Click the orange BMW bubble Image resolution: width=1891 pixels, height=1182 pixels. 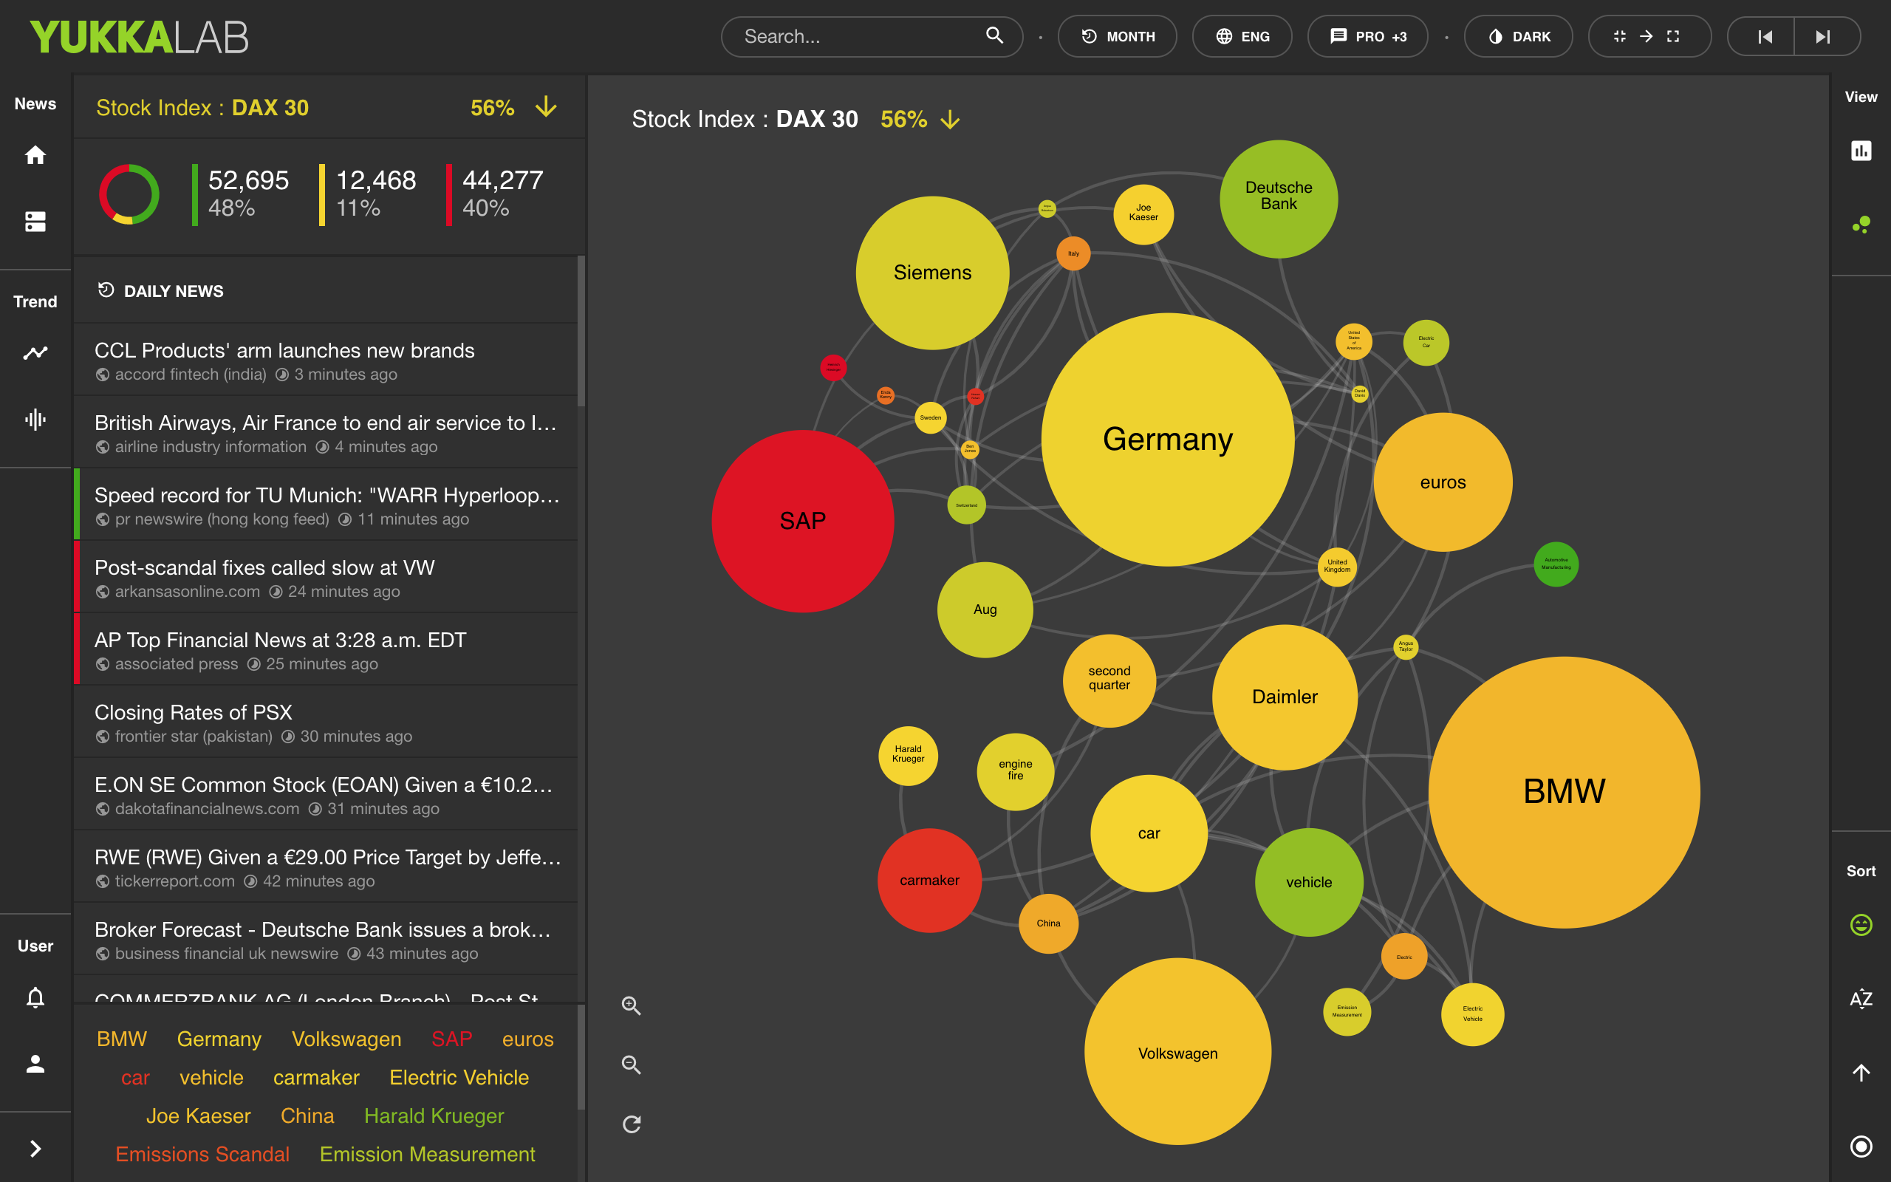[1565, 792]
